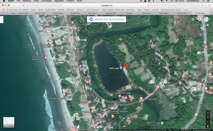Click the Ristorante mediorientale orange marker
The height and width of the screenshot is (131, 213).
(x=52, y=45)
